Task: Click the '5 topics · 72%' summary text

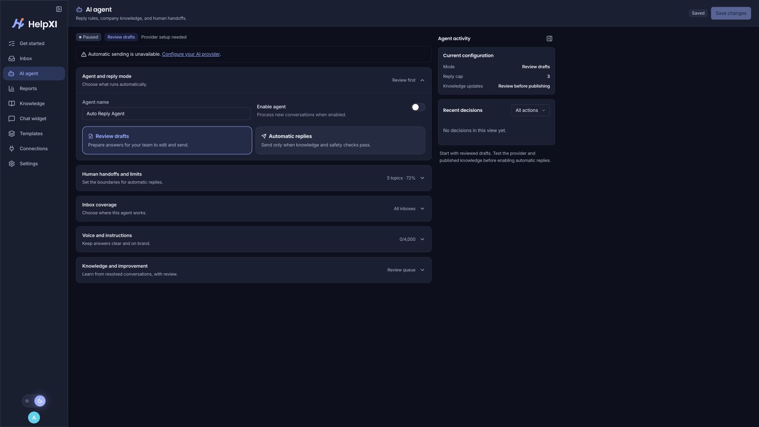Action: (401, 178)
